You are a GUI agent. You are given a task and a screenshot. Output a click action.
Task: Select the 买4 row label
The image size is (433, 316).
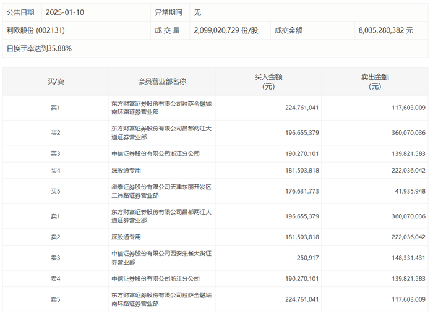pyautogui.click(x=56, y=171)
